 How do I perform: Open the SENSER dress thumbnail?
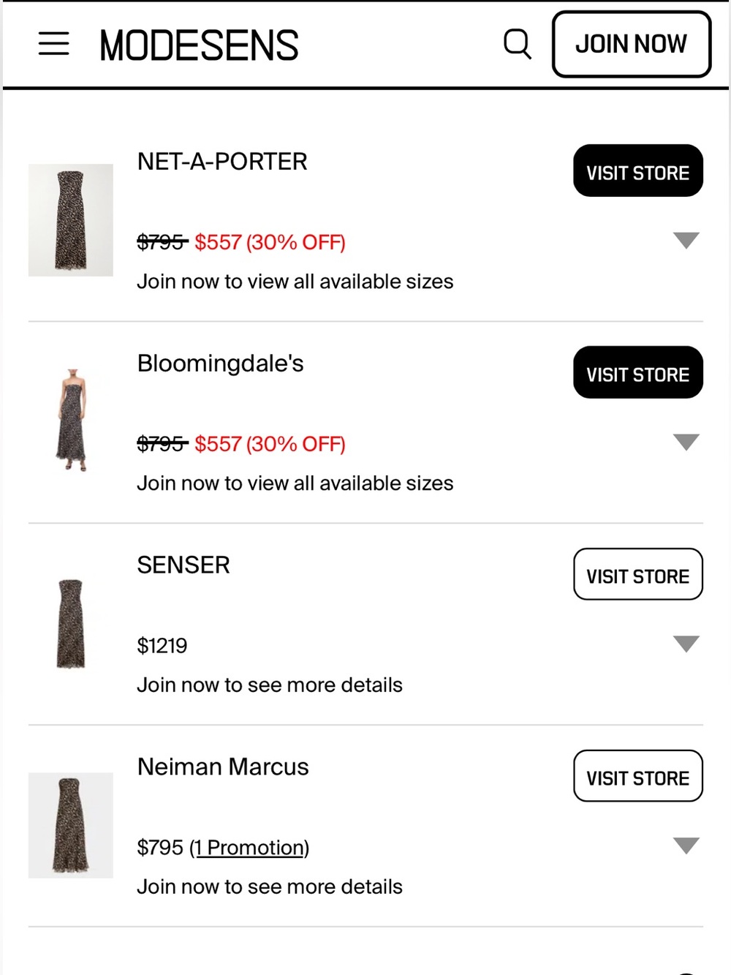(71, 623)
